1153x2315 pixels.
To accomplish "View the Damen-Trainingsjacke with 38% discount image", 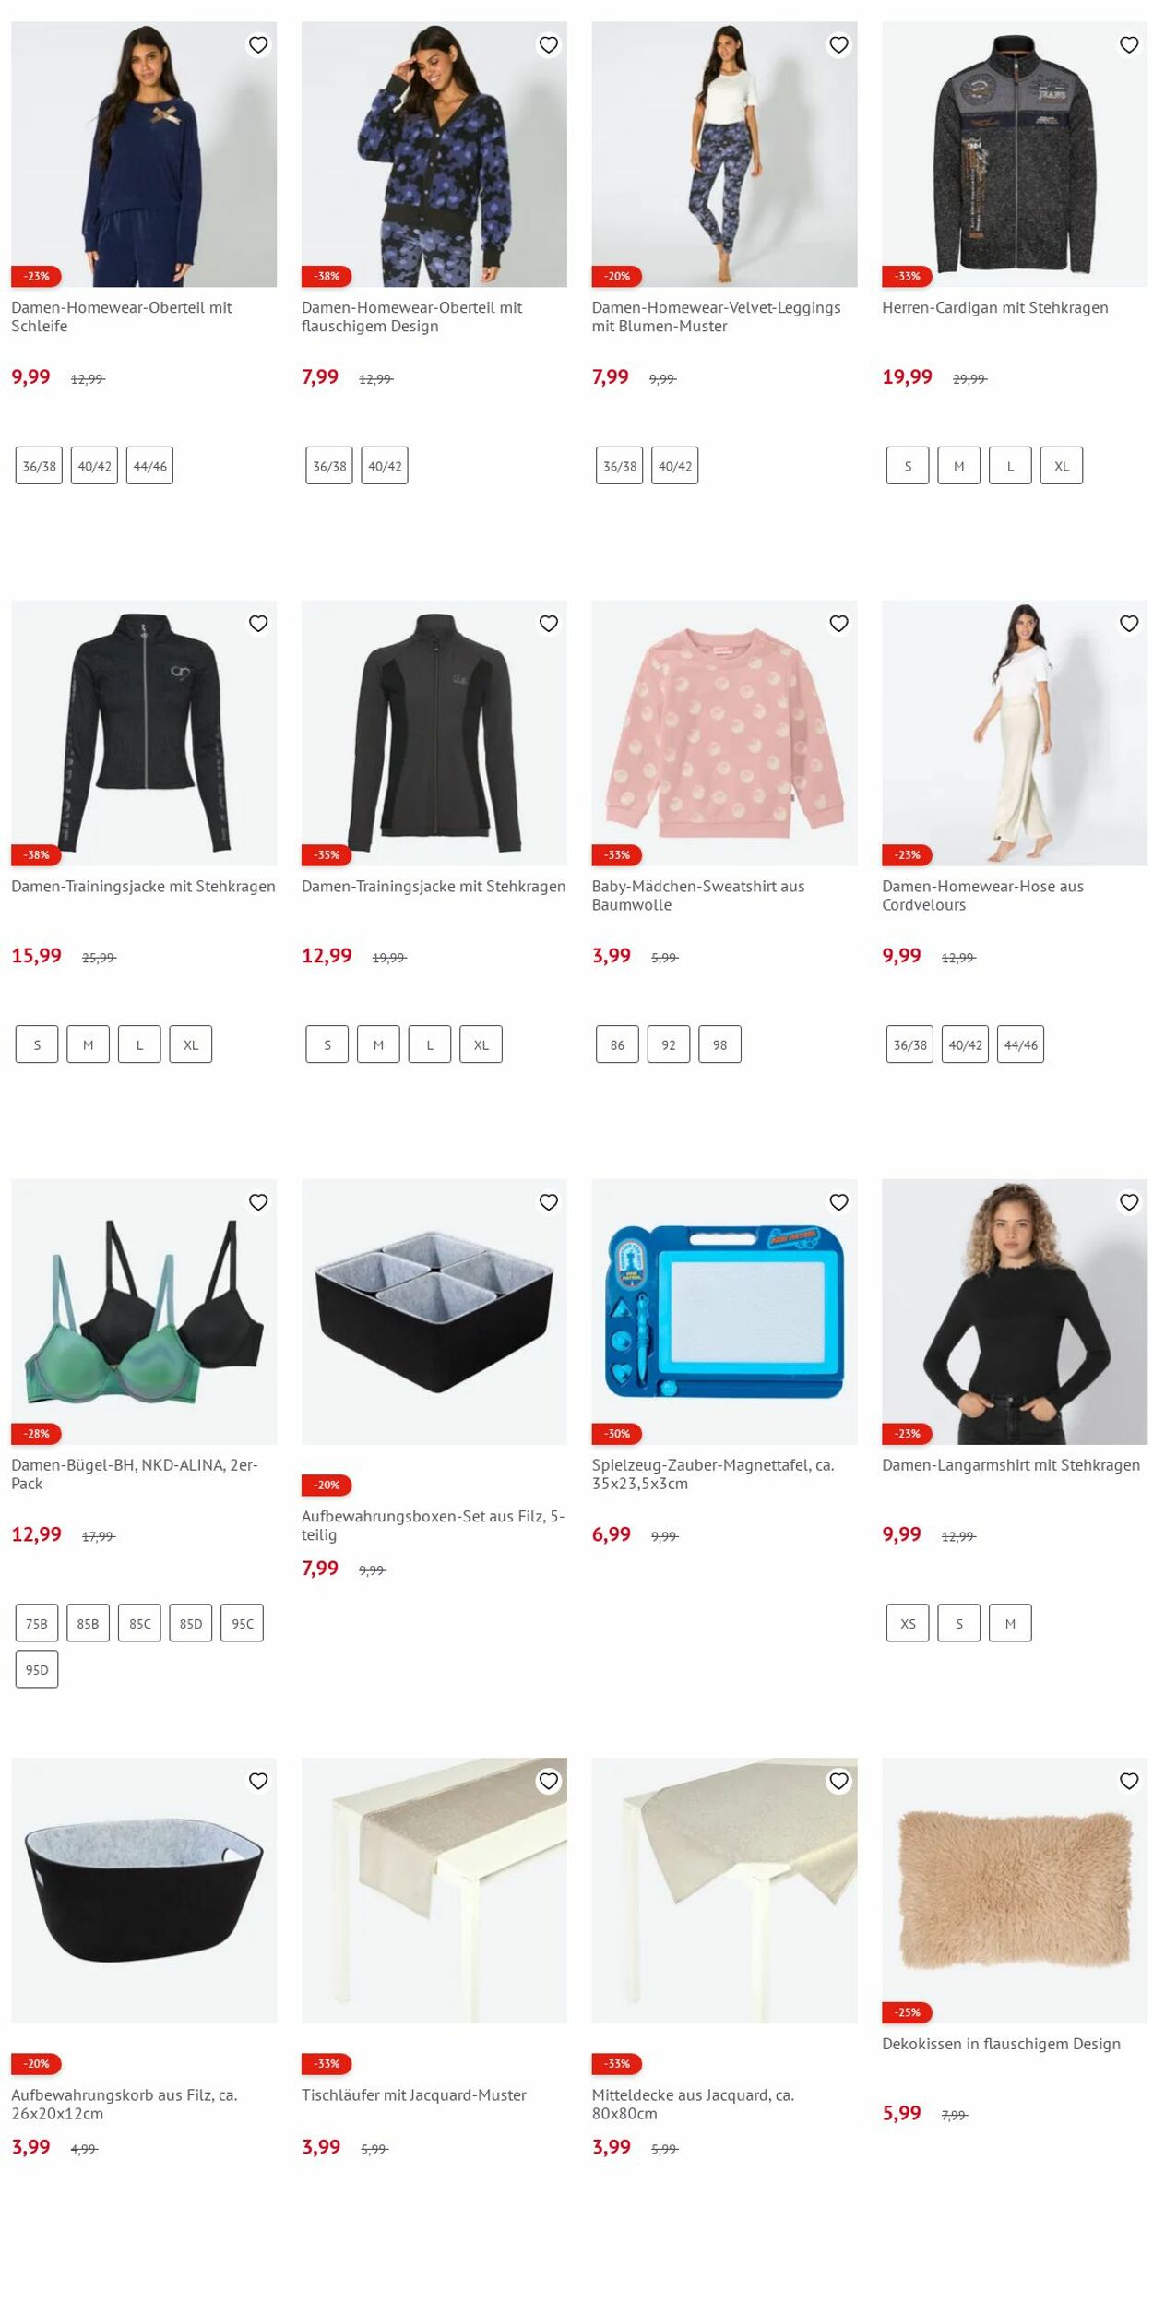I will 144,734.
